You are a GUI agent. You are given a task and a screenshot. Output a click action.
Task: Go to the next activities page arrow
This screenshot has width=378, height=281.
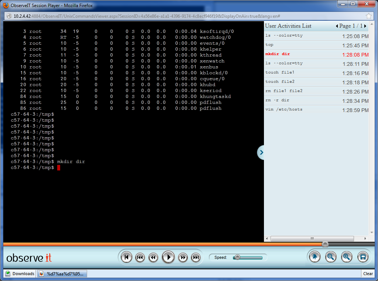(x=365, y=26)
